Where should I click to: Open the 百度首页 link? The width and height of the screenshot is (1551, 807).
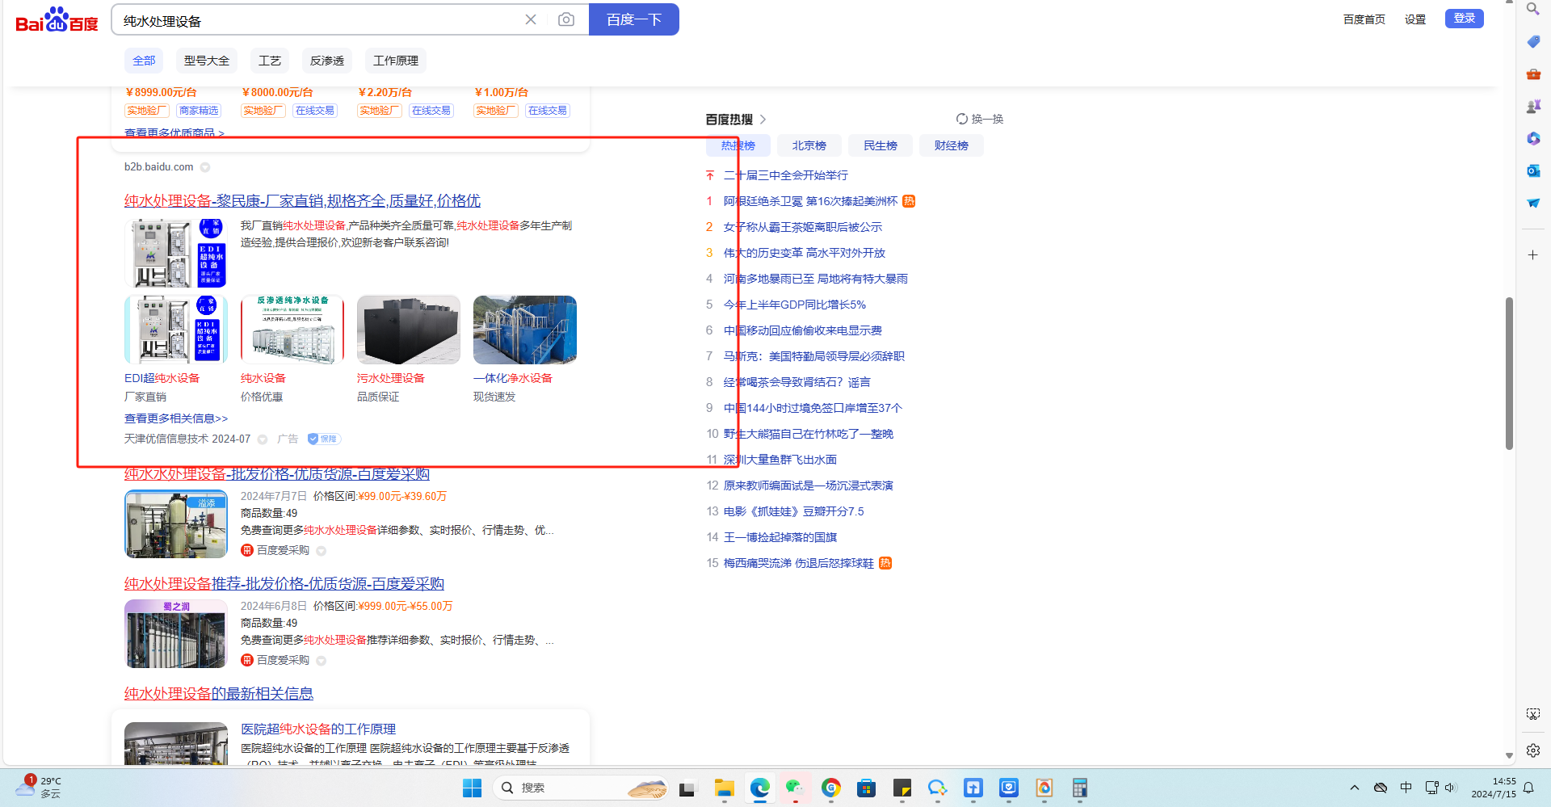point(1364,19)
